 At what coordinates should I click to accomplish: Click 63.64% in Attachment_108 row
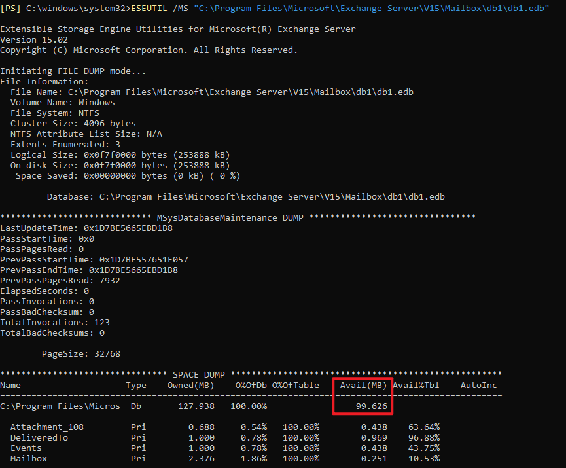(424, 427)
